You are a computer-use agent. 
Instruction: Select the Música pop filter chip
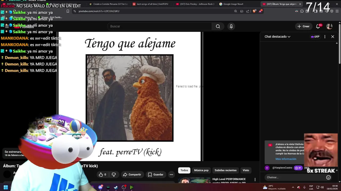201,170
